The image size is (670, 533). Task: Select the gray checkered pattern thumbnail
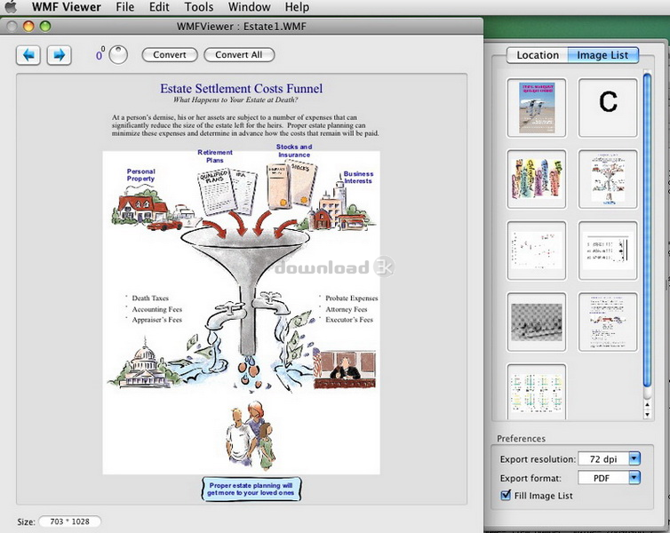[537, 322]
